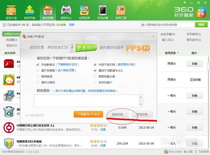Check the 操作太复杂 checkbox
This screenshot has width=210, height=155.
coord(37,82)
